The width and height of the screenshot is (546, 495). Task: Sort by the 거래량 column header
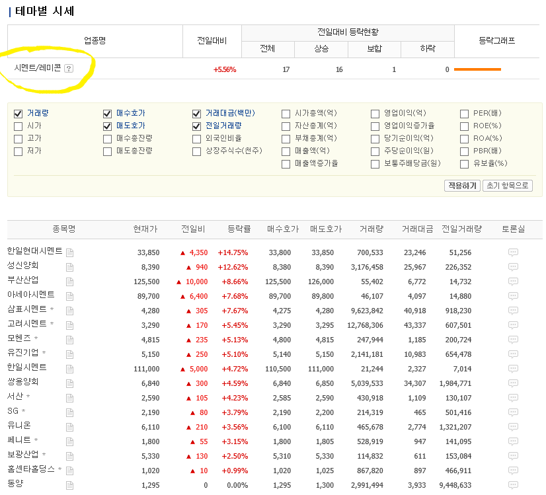tap(371, 229)
